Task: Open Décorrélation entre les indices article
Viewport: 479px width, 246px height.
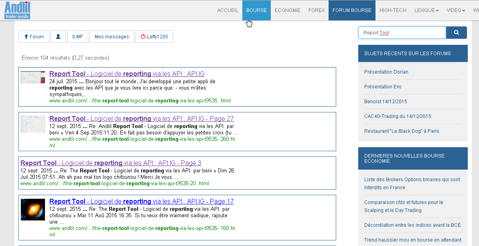Action: tap(412, 225)
